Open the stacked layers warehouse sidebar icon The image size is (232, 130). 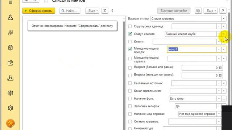tap(11, 93)
